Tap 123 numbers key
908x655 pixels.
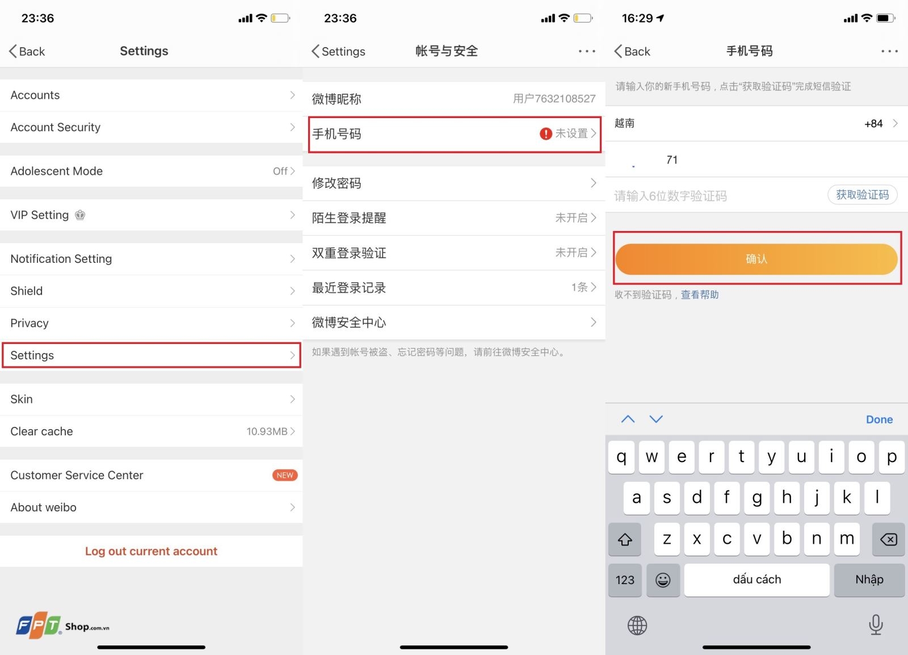click(x=625, y=580)
